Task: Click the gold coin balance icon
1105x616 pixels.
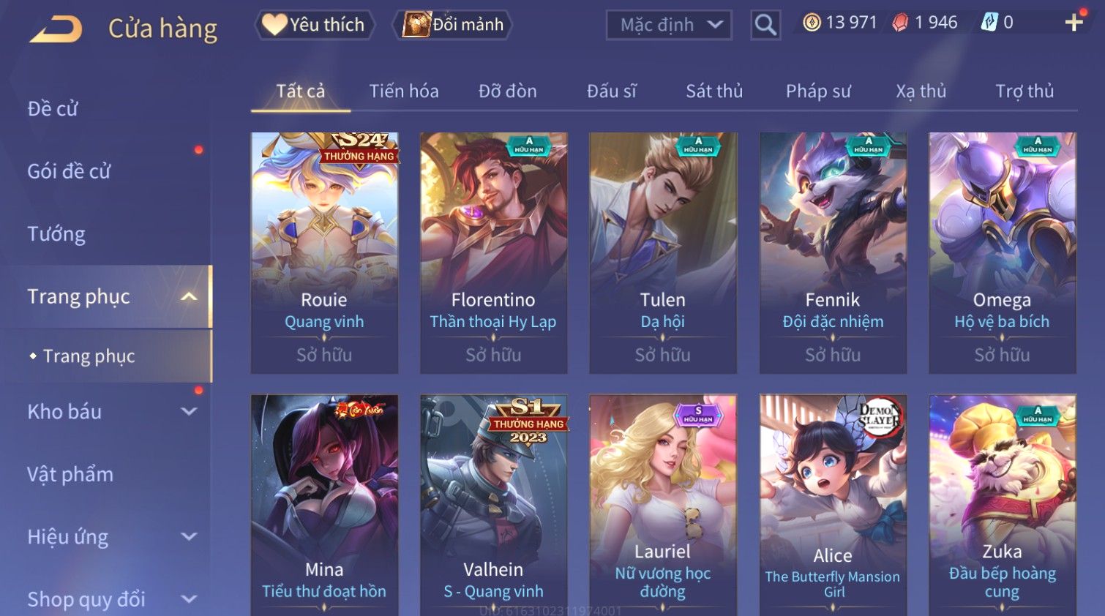Action: (812, 23)
